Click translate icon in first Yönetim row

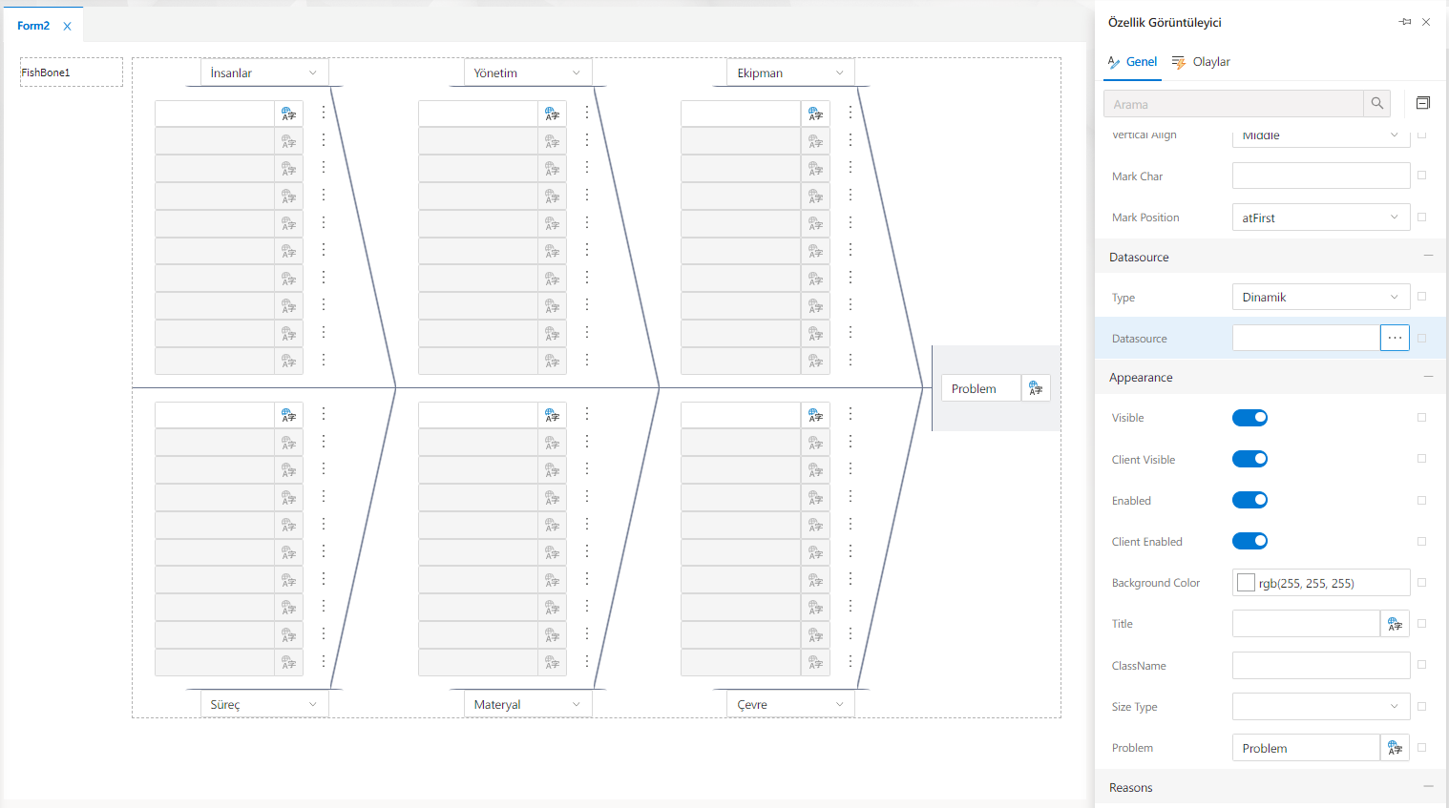(552, 114)
